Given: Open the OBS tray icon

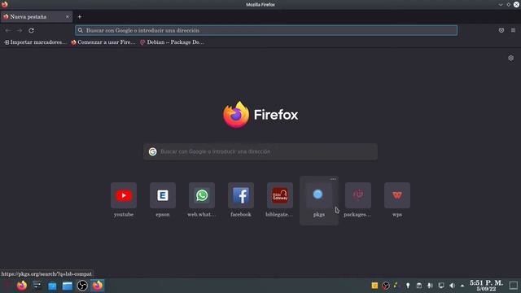Looking at the screenshot, I should [385, 286].
